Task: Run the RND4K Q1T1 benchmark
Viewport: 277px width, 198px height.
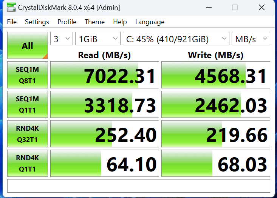Action: pyautogui.click(x=28, y=163)
